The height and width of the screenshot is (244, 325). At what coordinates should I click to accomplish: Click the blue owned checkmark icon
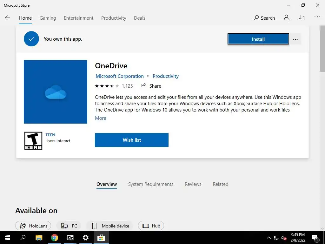(31, 39)
